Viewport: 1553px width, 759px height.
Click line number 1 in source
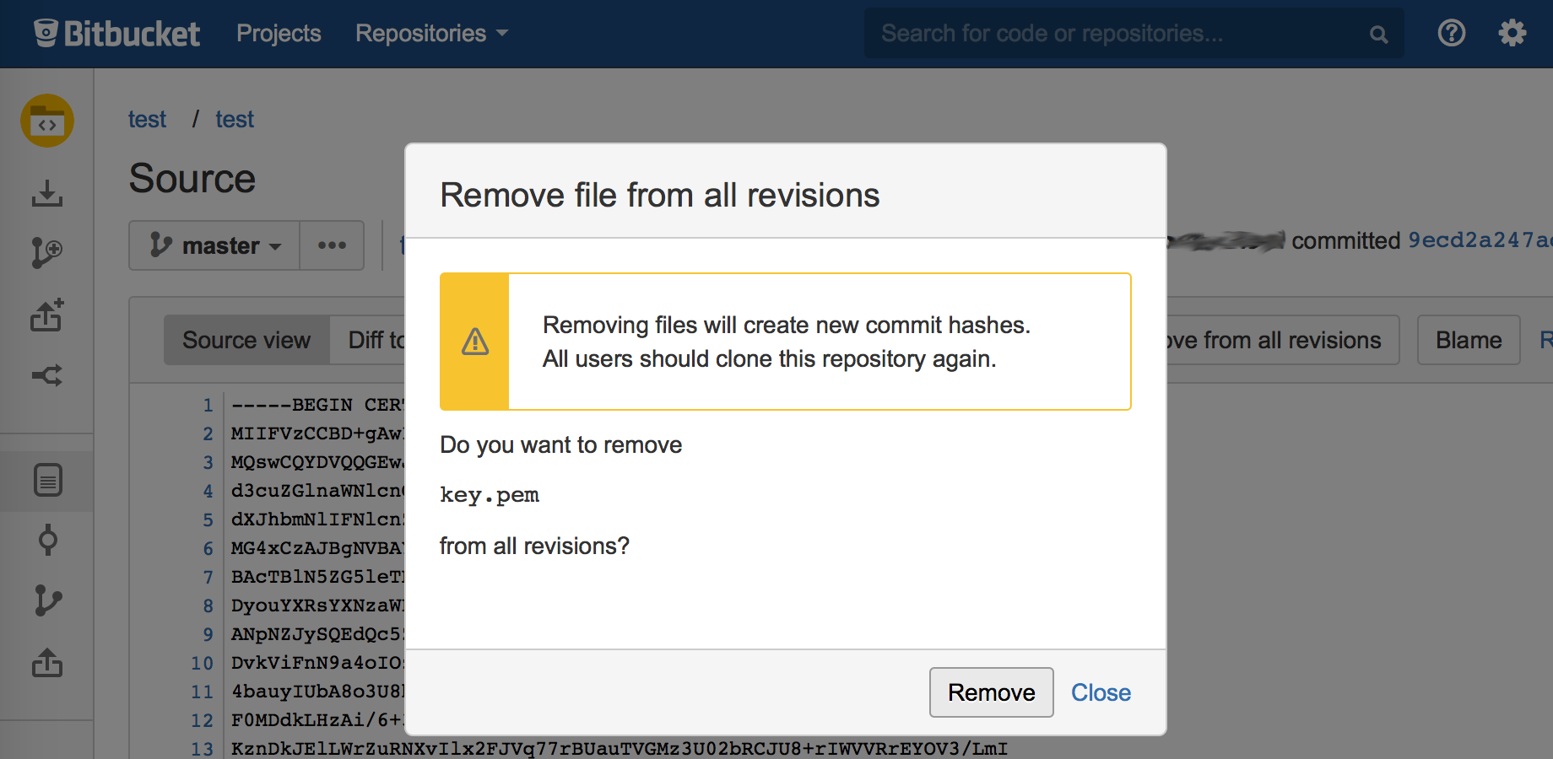click(x=208, y=405)
